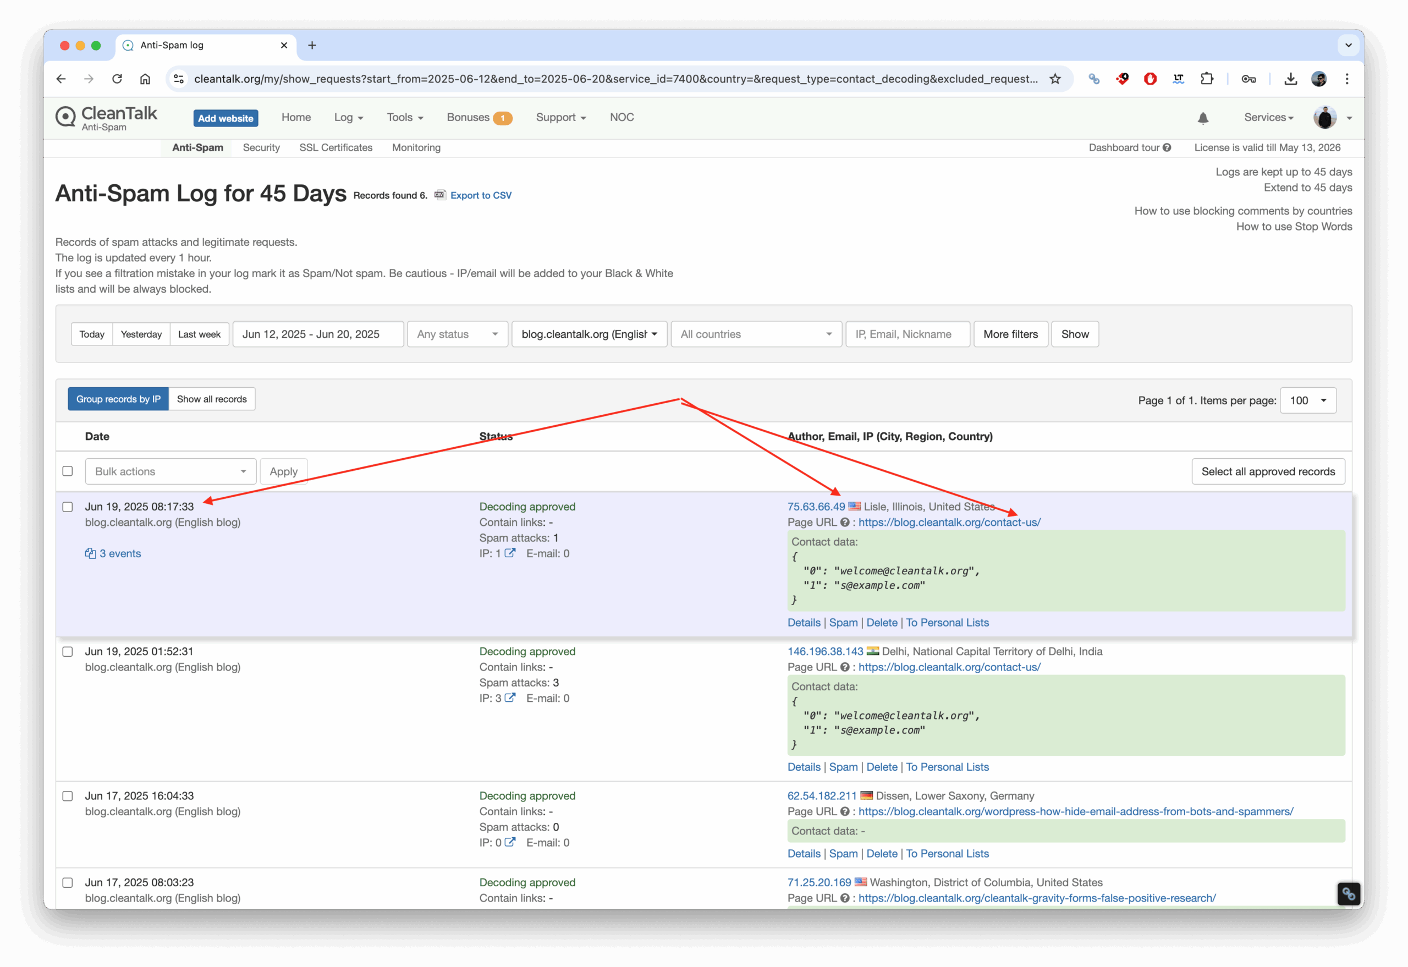Click More filters button
The image size is (1408, 967).
click(x=1010, y=334)
